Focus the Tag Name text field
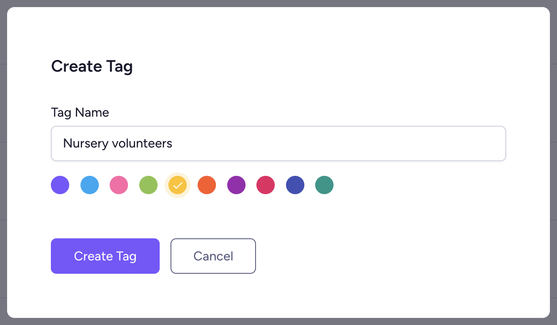Viewport: 557px width, 325px height. pos(334,144)
